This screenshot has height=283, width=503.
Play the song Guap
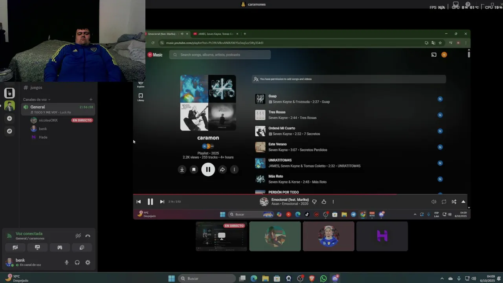coord(272,96)
